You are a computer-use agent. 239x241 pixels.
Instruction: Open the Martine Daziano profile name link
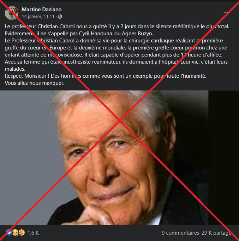42,10
